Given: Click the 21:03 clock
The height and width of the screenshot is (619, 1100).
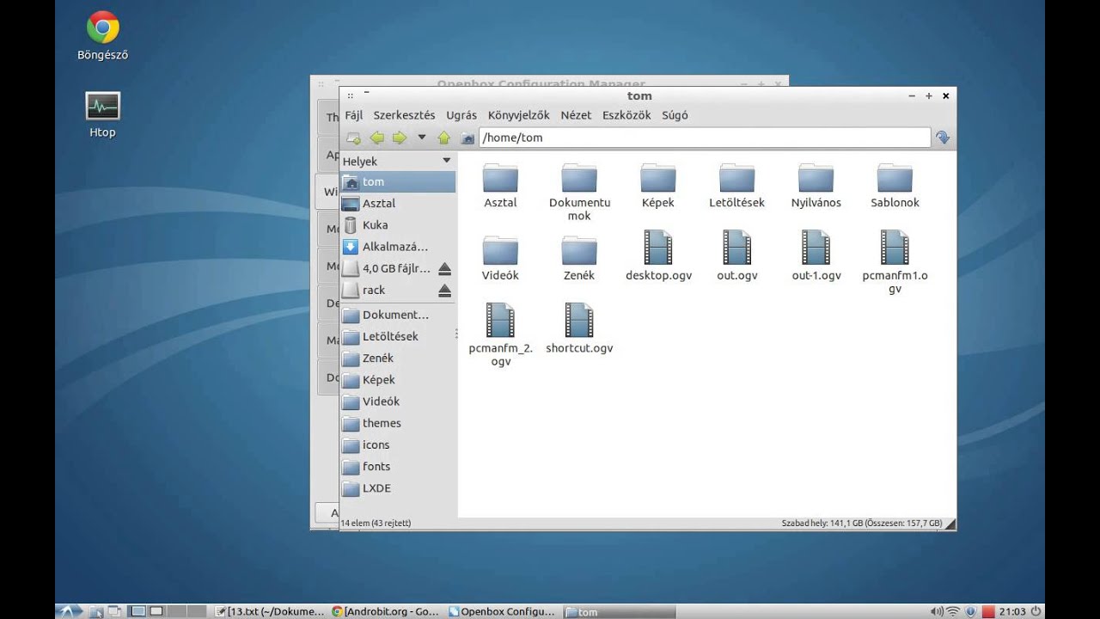Looking at the screenshot, I should [1012, 611].
